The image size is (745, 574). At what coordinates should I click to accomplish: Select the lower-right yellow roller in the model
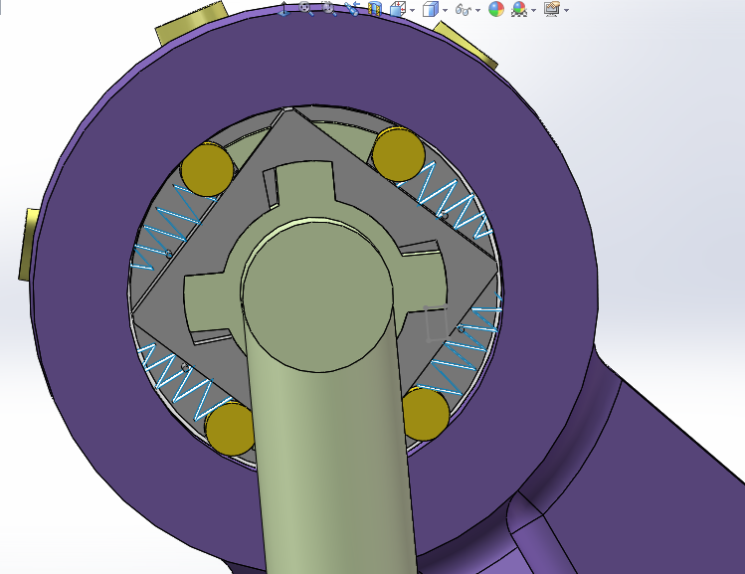[x=426, y=415]
